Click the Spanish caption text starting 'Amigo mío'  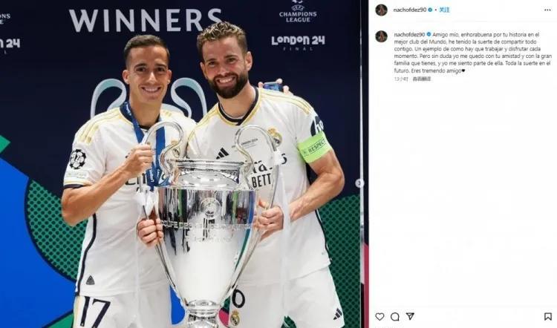pyautogui.click(x=473, y=53)
